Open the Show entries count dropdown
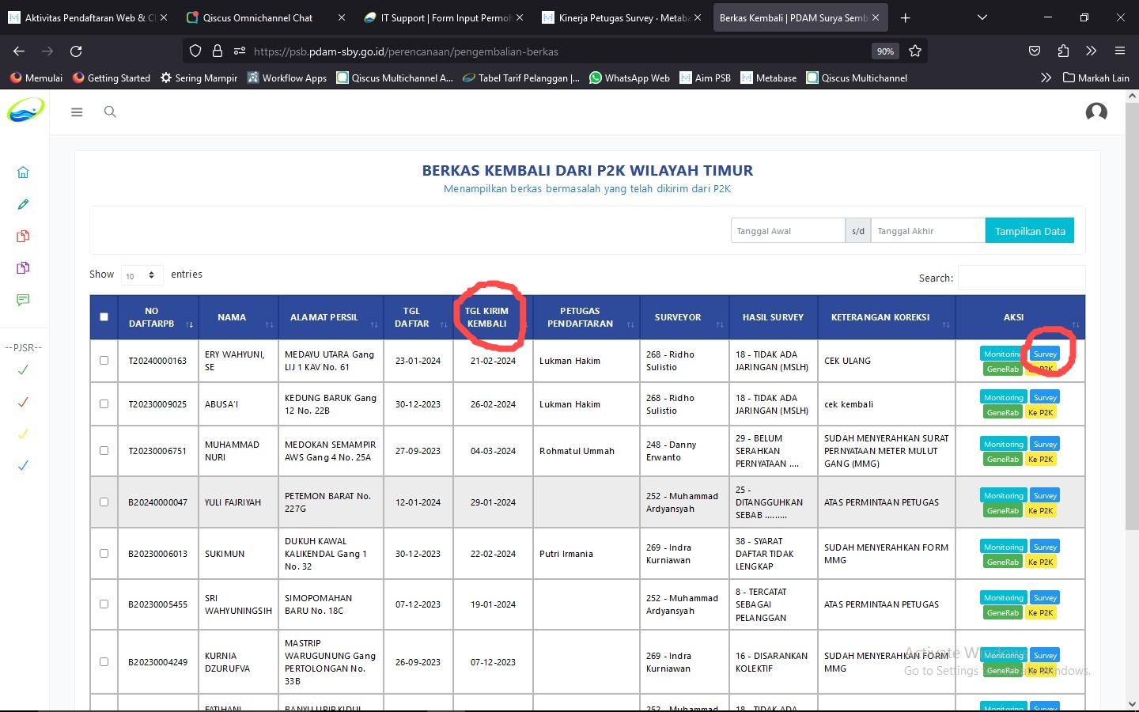 pyautogui.click(x=142, y=275)
